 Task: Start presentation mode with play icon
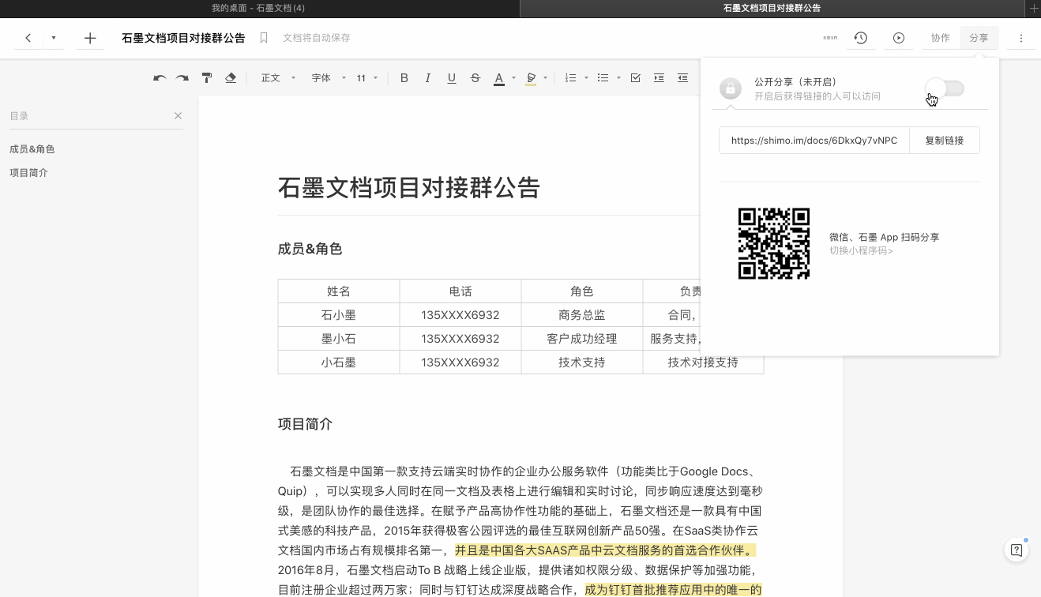899,38
